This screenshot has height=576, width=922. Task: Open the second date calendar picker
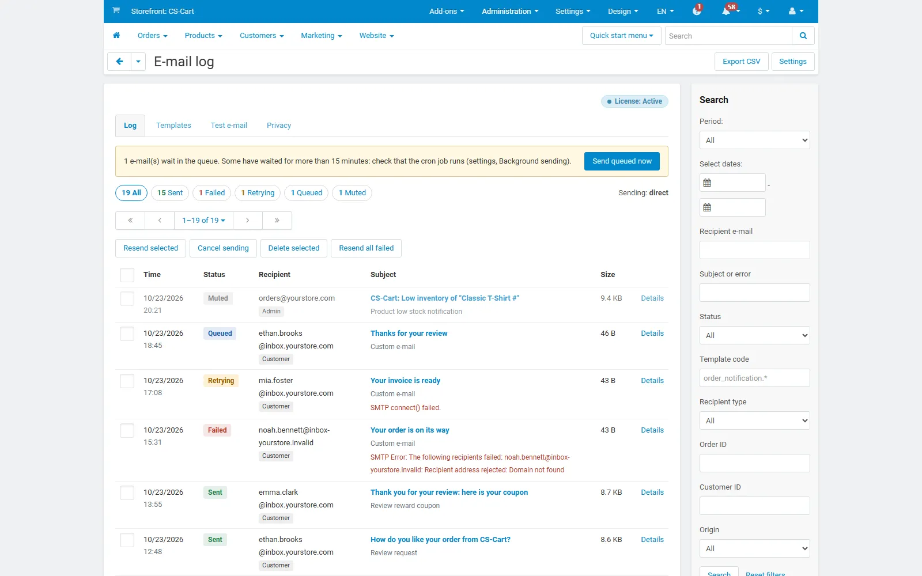pos(707,207)
